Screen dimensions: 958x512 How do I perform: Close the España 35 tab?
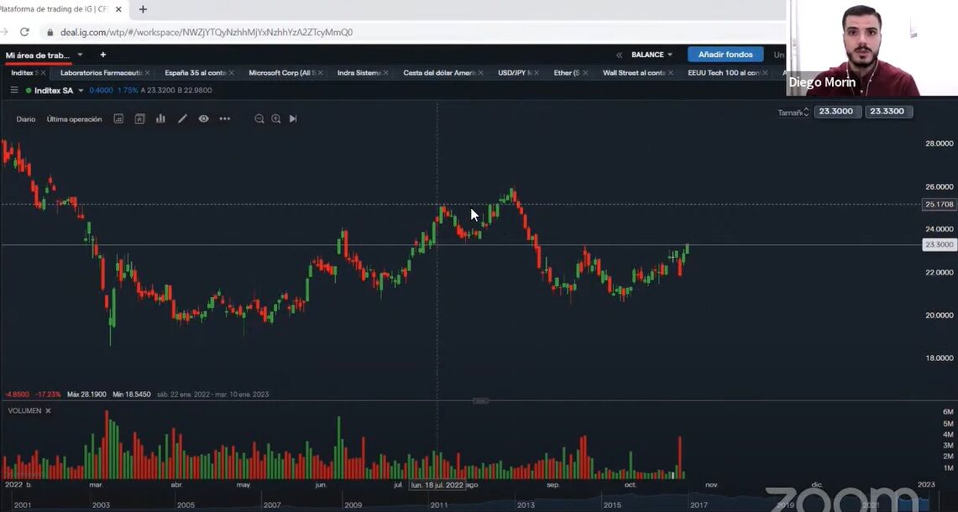point(232,73)
